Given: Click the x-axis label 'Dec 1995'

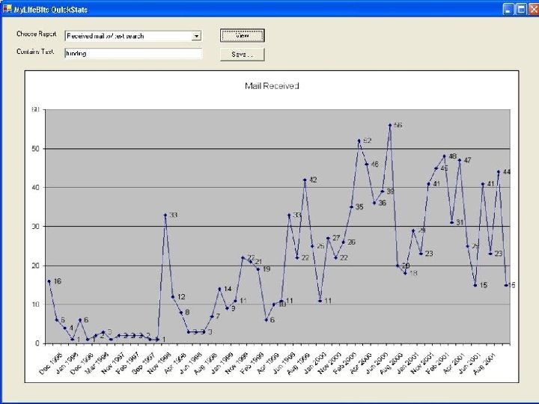Looking at the screenshot, I should (51, 363).
